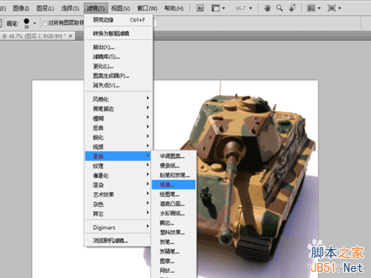Image resolution: width=371 pixels, height=278 pixels.
Task: Open the 图层(L) menu
Action: tap(45, 8)
